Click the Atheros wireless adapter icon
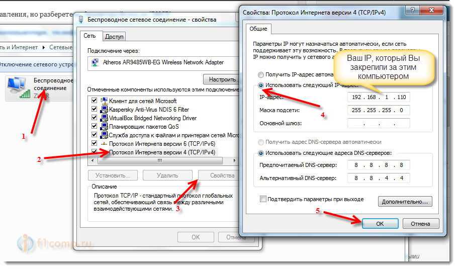Viewport: 457px width, 269px height. click(x=94, y=62)
